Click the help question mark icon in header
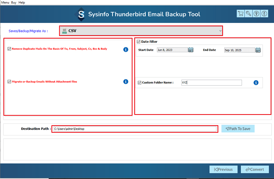Screen dimensions: 274x179 pyautogui.click(x=256, y=14)
